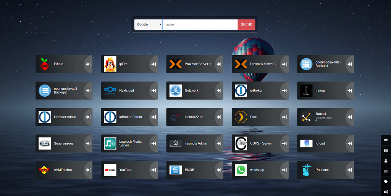This screenshot has width=391, height=196.
Task: Open Proxmox Server 1 arrow link
Action: pos(219,64)
